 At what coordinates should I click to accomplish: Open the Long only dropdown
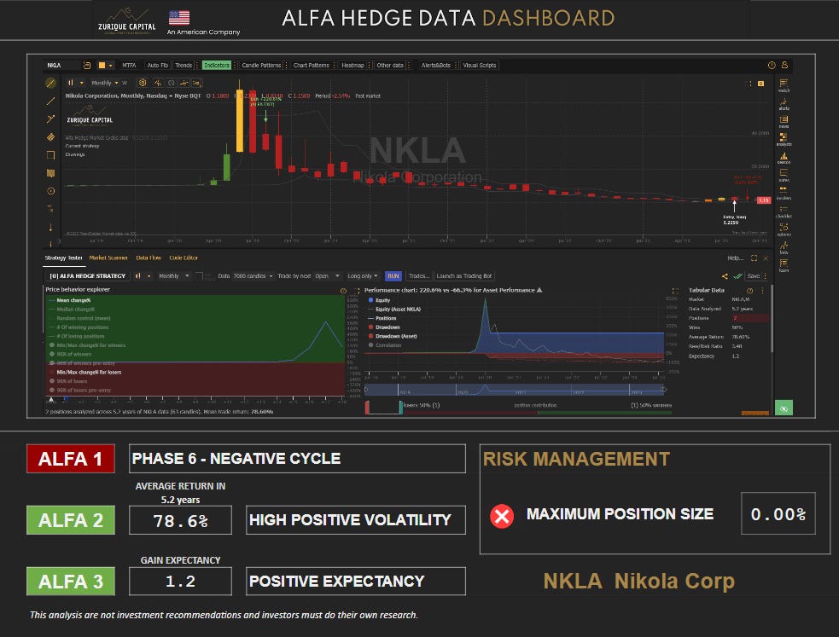click(x=362, y=276)
